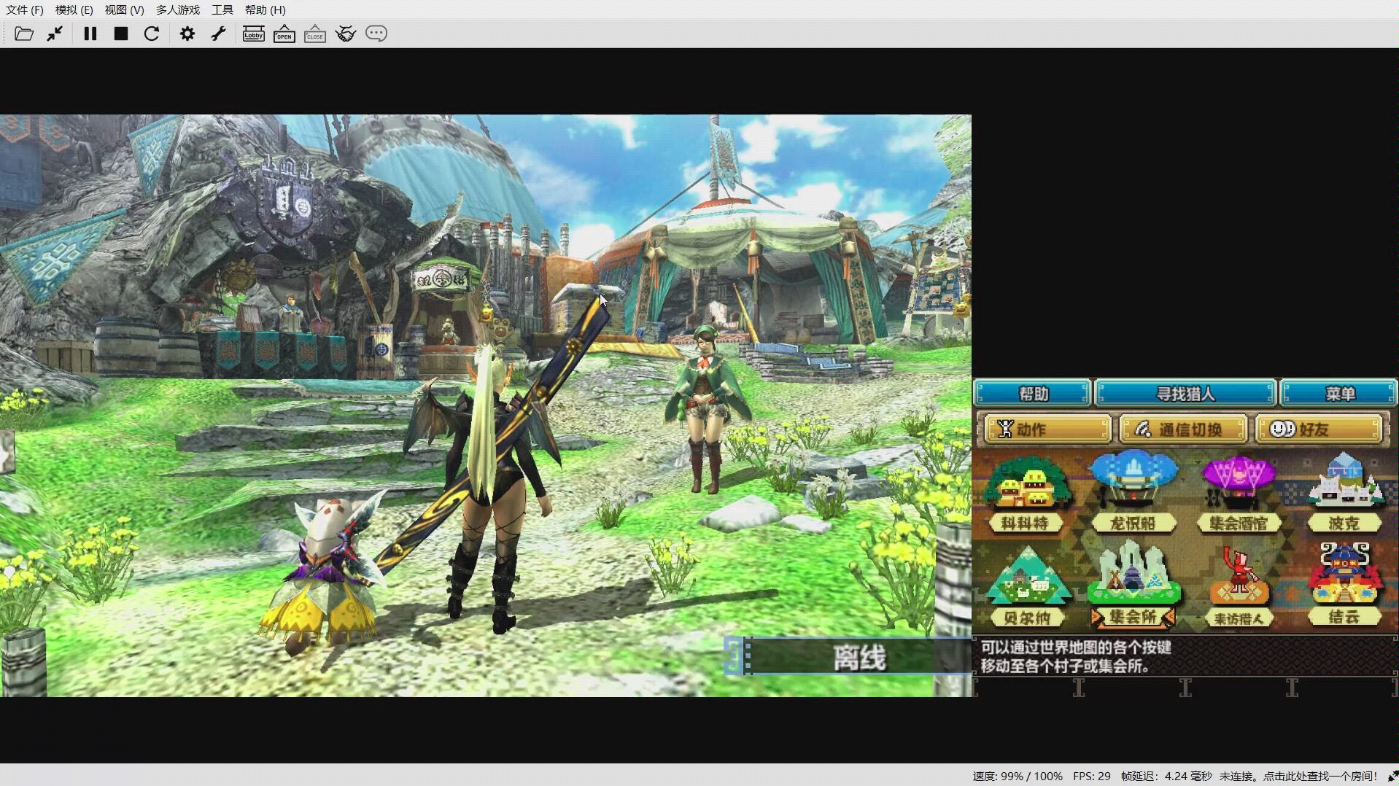This screenshot has height=786, width=1399.
Task: Click the greyed CLOSE room sign
Action: pos(314,34)
